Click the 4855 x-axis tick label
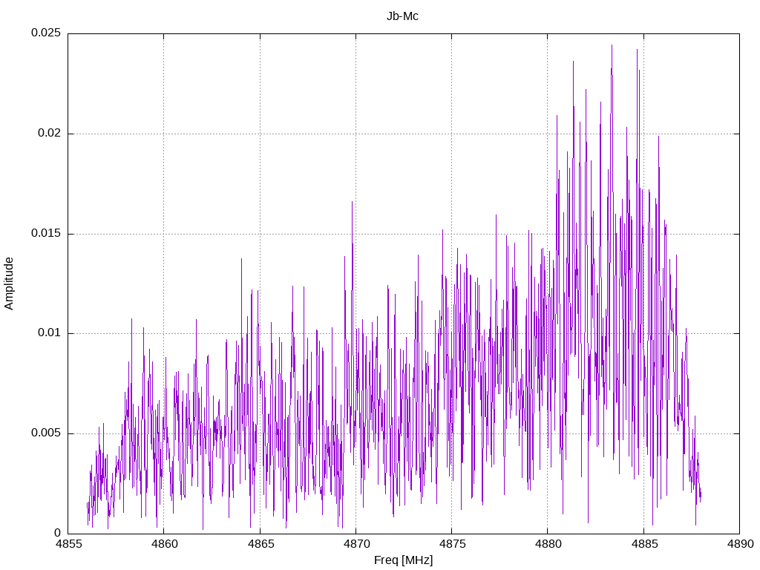This screenshot has width=760, height=570. click(69, 544)
